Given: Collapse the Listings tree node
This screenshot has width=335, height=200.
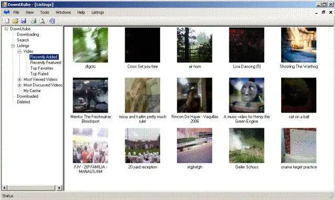Looking at the screenshot, I should coord(13,46).
